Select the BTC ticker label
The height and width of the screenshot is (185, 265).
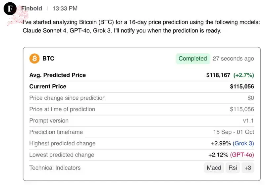pos(48,59)
